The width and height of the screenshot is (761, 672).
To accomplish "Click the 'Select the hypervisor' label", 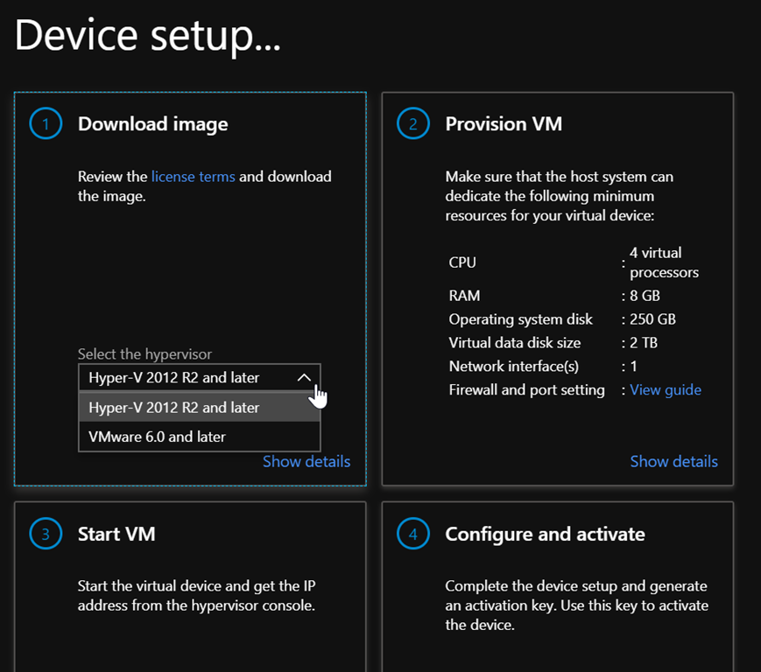I will click(144, 354).
